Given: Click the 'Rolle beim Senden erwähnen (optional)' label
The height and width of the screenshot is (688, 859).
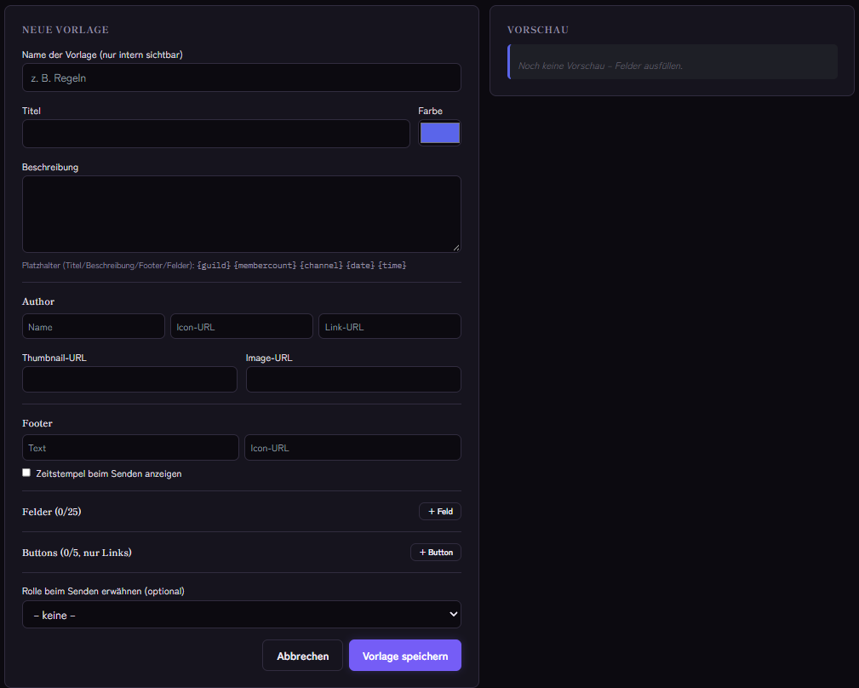Looking at the screenshot, I should coord(103,592).
